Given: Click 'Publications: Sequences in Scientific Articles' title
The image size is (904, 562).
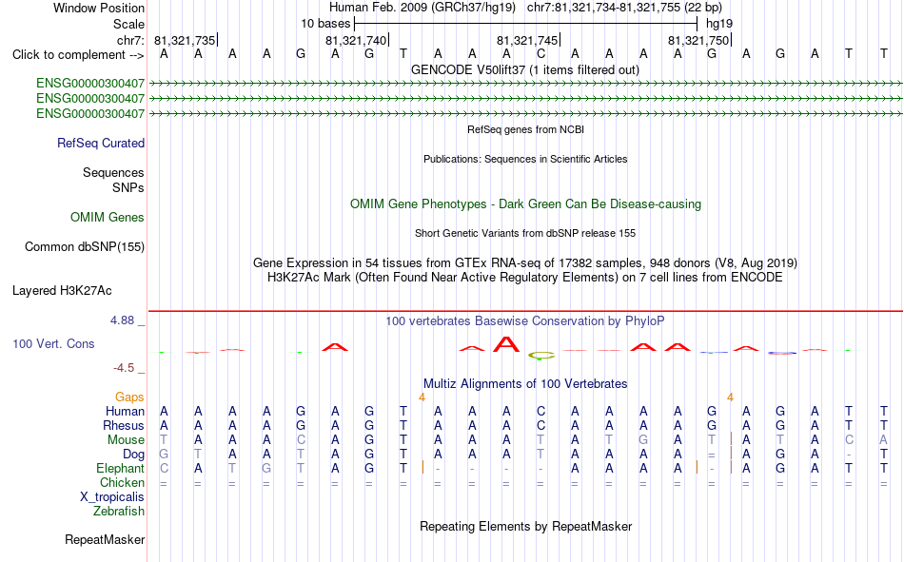Looking at the screenshot, I should tap(525, 159).
